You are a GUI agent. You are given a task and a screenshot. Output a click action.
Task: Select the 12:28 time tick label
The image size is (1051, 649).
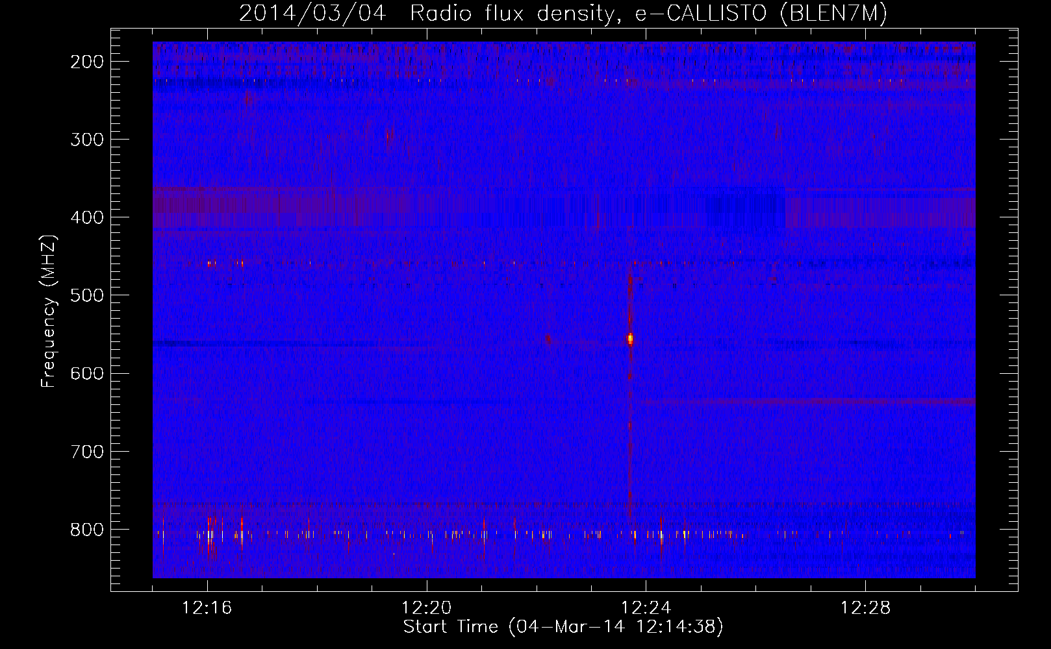click(x=866, y=608)
